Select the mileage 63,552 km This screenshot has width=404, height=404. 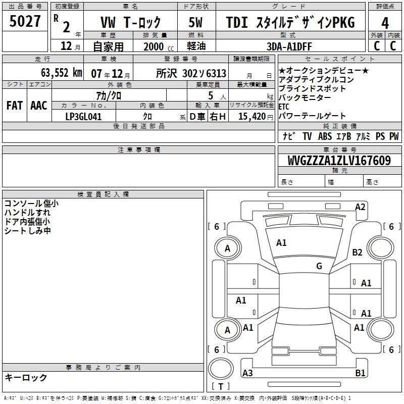(x=62, y=73)
